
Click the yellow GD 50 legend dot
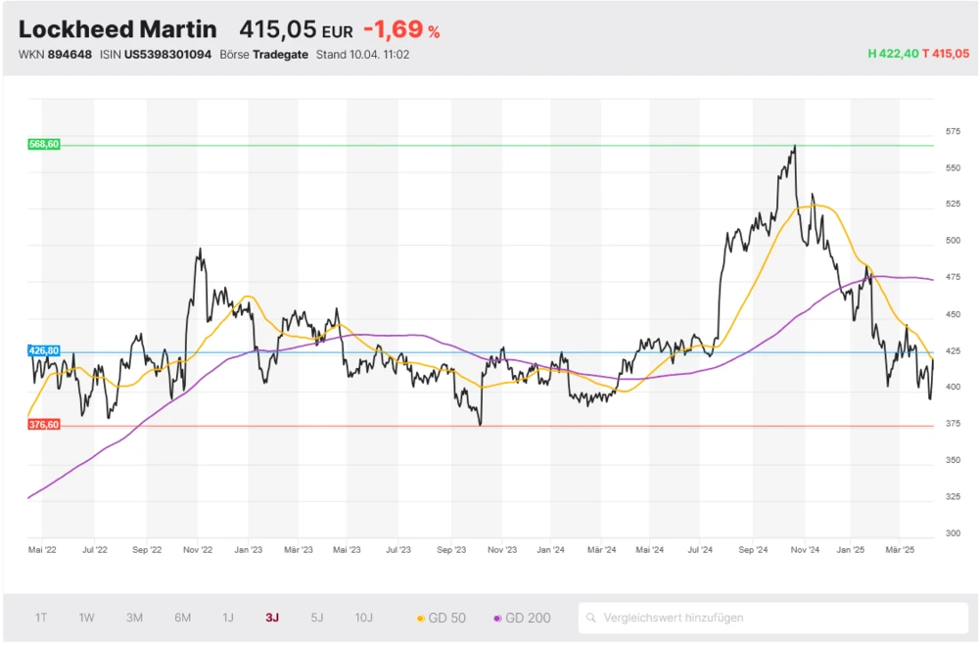pyautogui.click(x=420, y=618)
